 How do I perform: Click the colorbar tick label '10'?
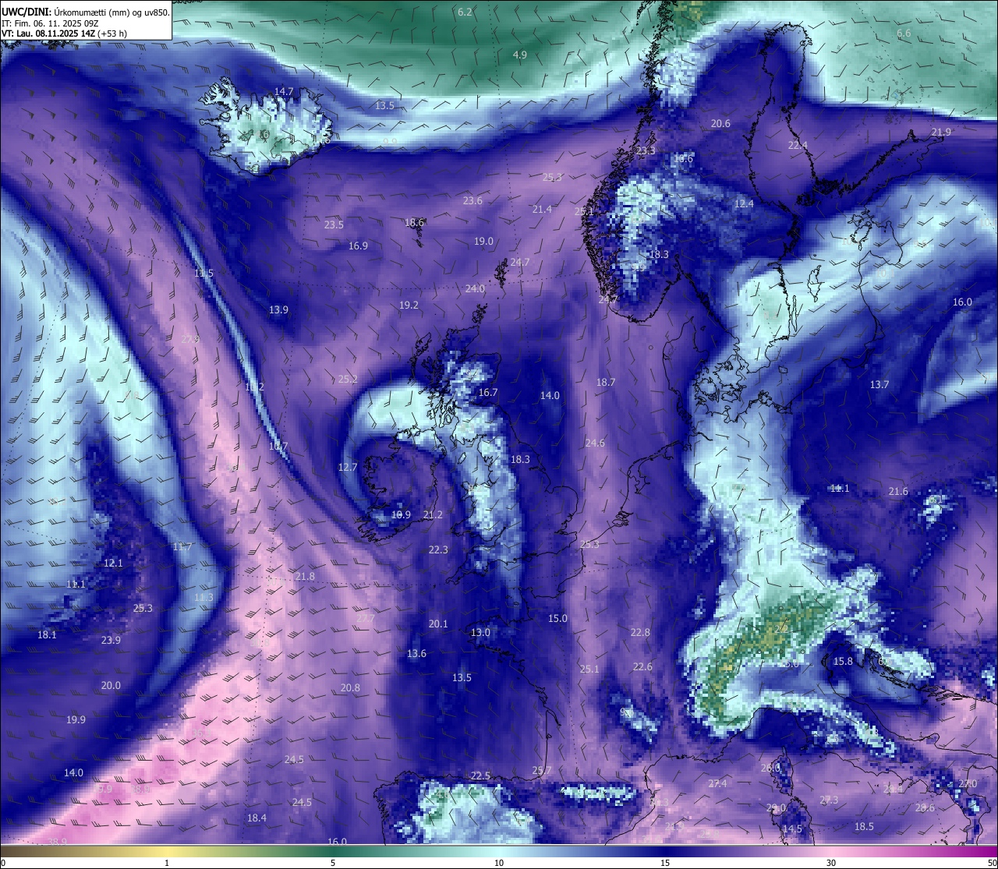tap(499, 863)
